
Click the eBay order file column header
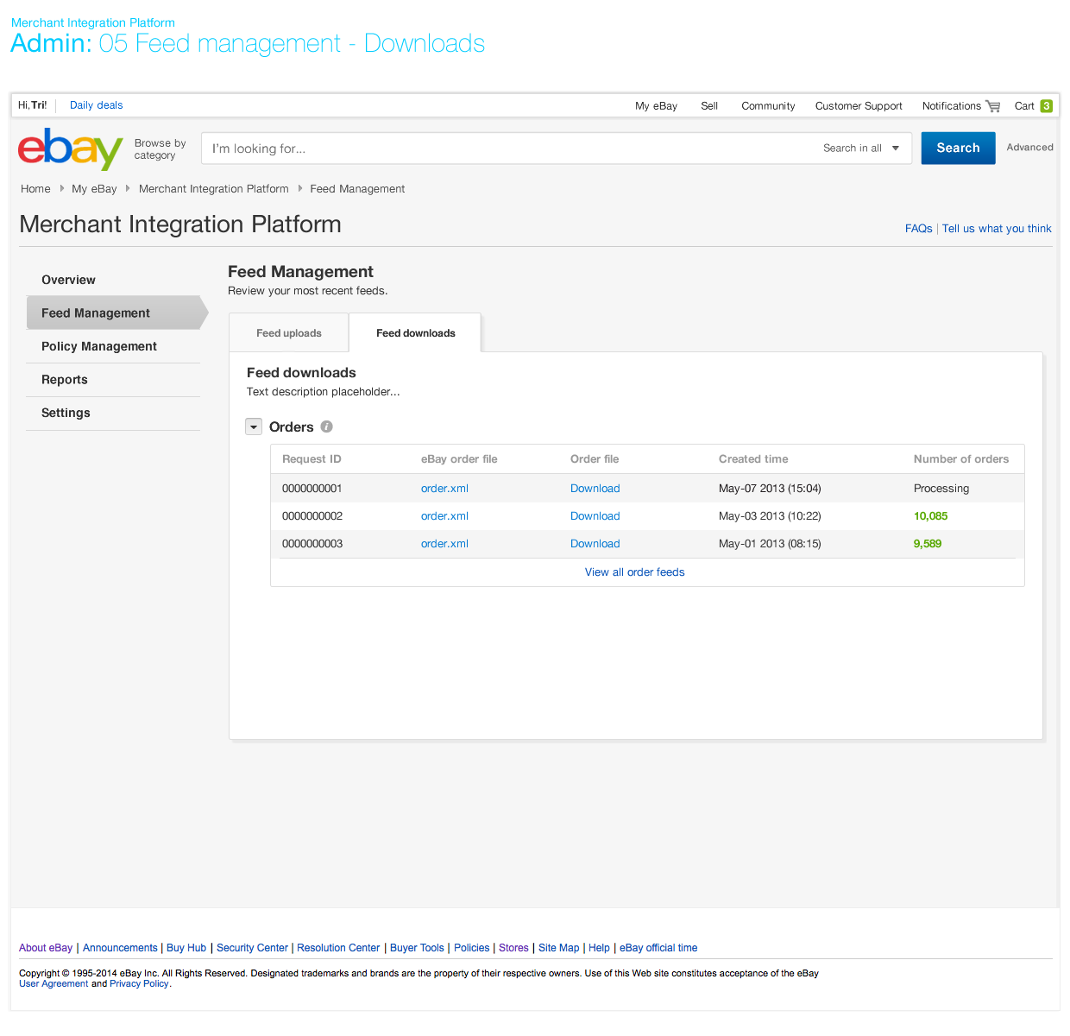point(459,459)
